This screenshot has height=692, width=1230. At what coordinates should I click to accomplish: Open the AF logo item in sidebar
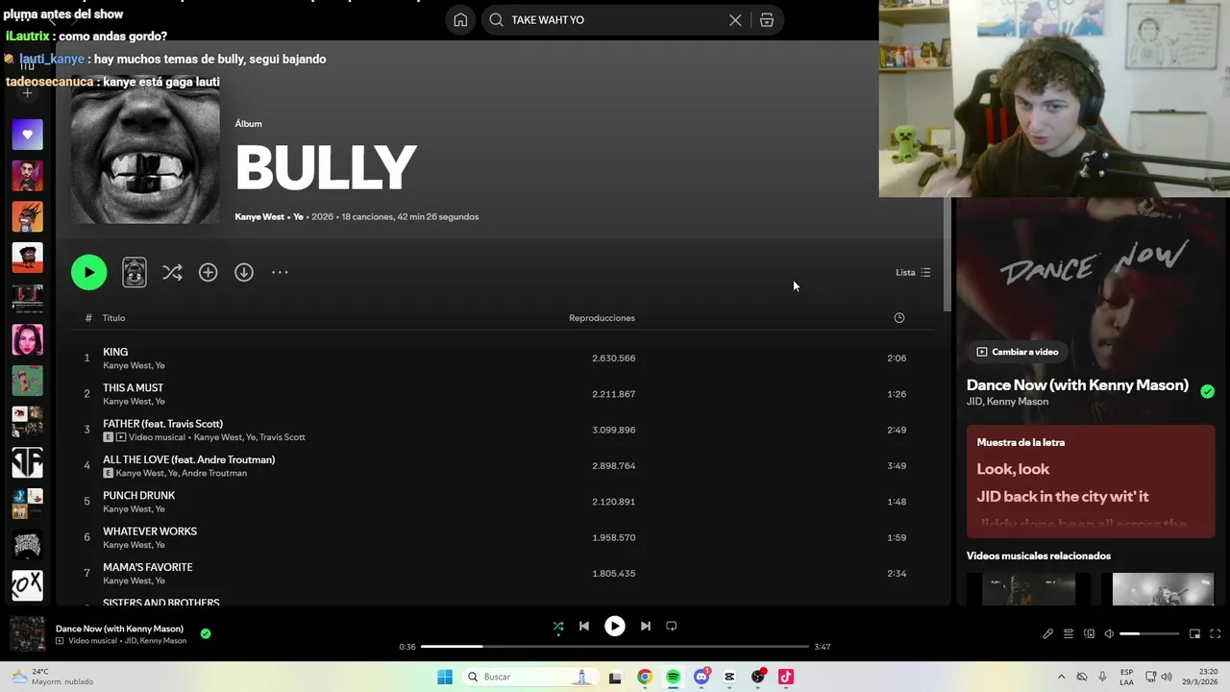27,462
